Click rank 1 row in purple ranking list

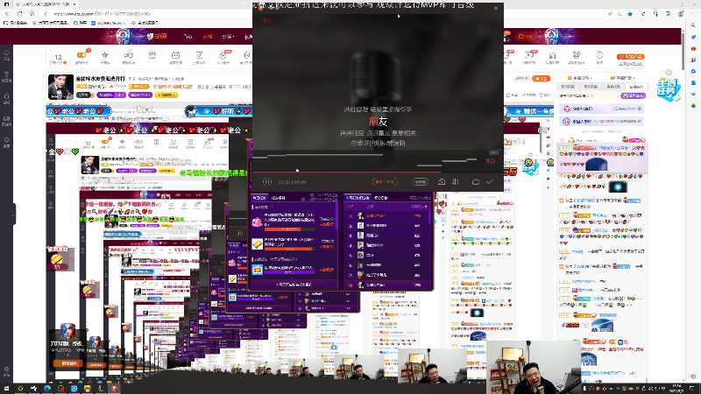[386, 215]
